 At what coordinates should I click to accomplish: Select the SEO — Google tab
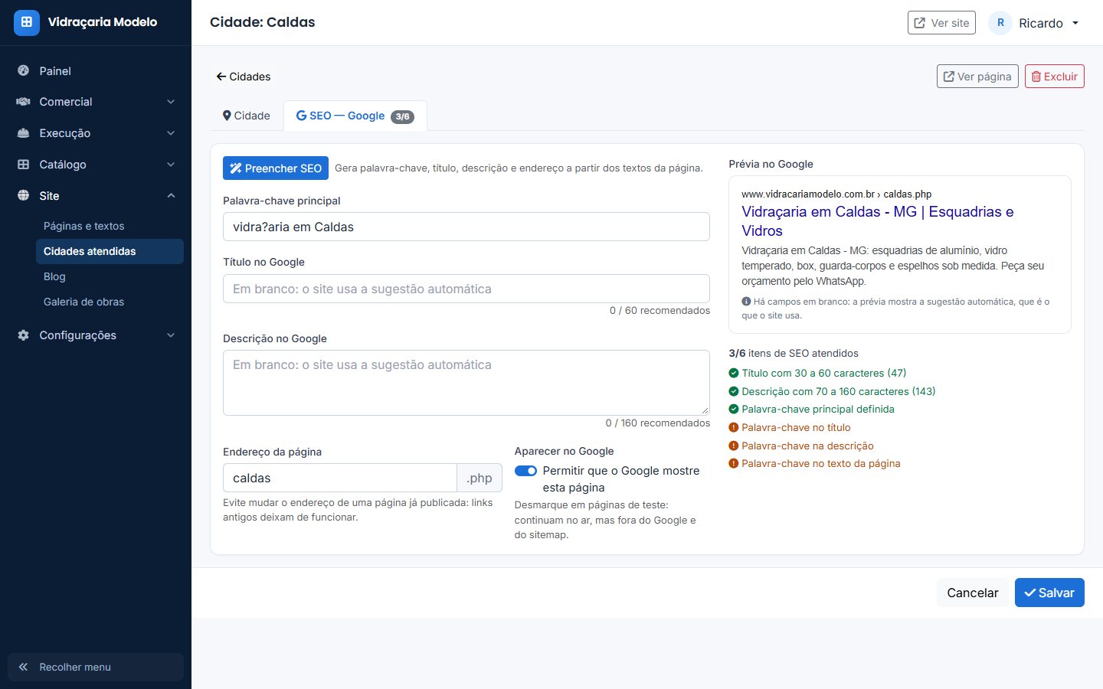(355, 116)
